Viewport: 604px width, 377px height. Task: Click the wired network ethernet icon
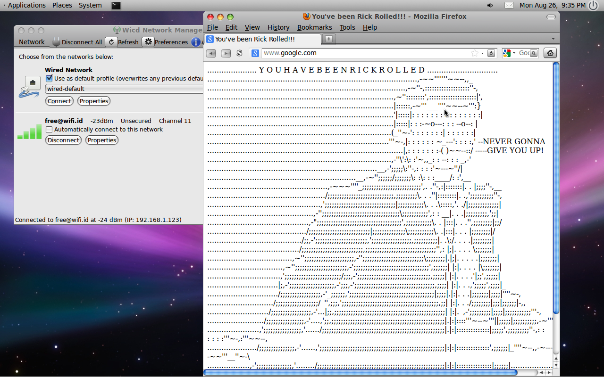pyautogui.click(x=29, y=87)
